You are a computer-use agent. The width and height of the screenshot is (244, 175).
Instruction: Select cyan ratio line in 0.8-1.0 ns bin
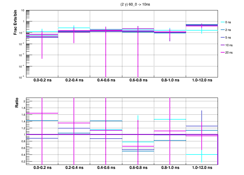(178, 119)
